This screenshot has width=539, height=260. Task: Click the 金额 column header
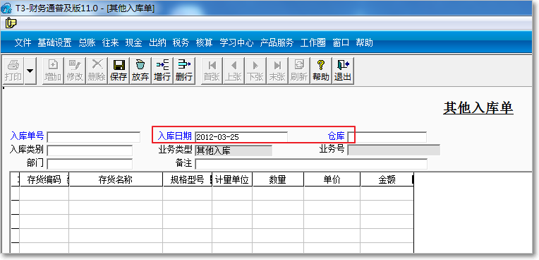pos(387,179)
